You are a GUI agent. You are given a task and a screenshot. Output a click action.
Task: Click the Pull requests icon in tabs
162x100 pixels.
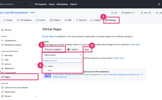(18, 20)
